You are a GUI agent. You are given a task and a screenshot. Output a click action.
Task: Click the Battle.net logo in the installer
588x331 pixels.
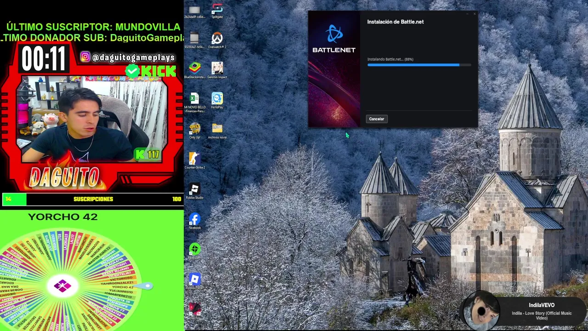[334, 39]
